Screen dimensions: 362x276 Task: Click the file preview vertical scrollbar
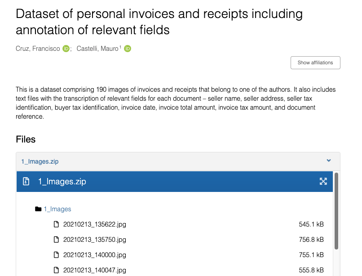pos(336,211)
